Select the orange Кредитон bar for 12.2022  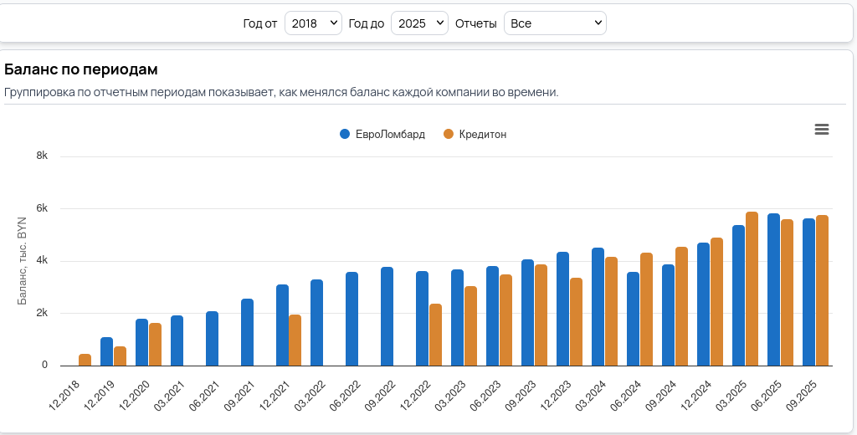coord(435,335)
